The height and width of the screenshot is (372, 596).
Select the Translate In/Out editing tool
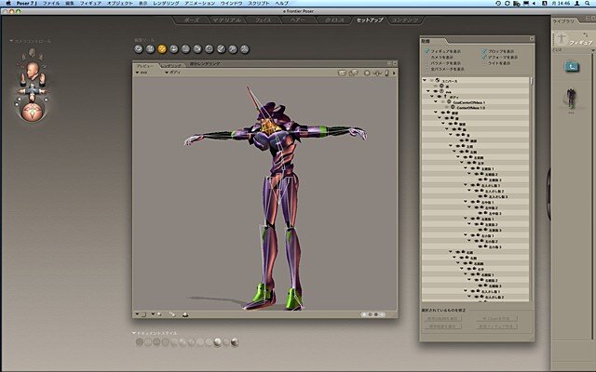click(x=174, y=49)
